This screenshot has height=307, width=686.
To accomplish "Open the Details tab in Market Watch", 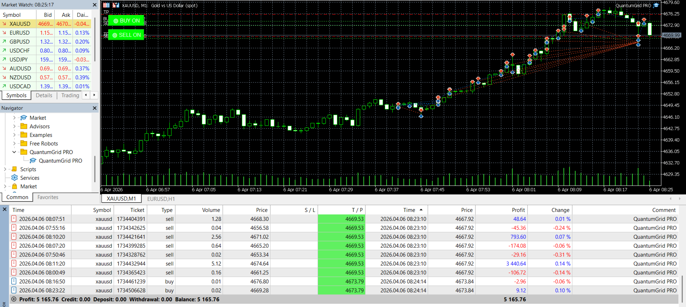I will (x=44, y=95).
